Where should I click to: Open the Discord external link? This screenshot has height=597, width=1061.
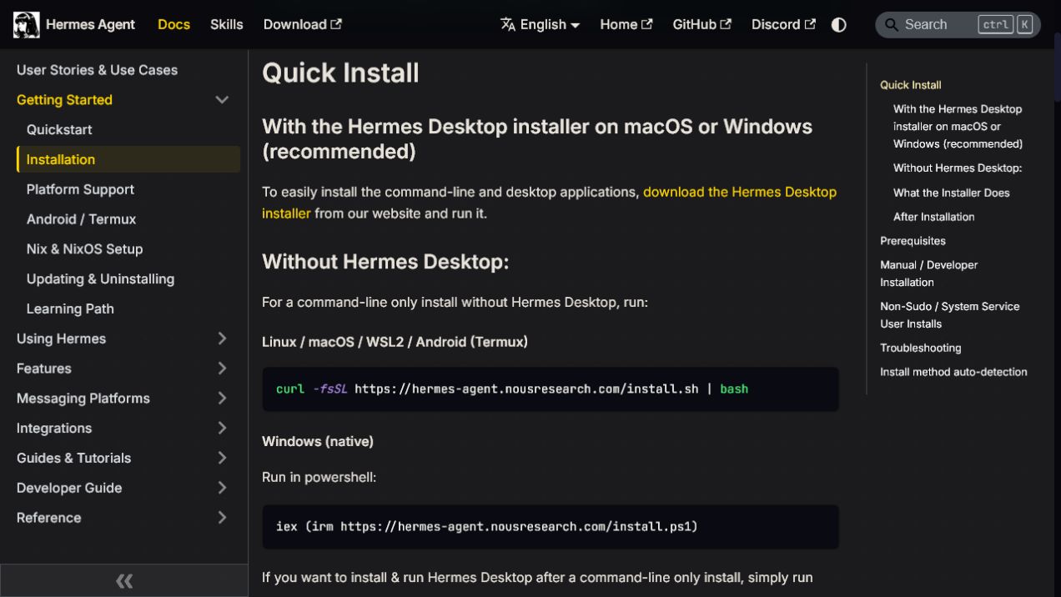783,24
